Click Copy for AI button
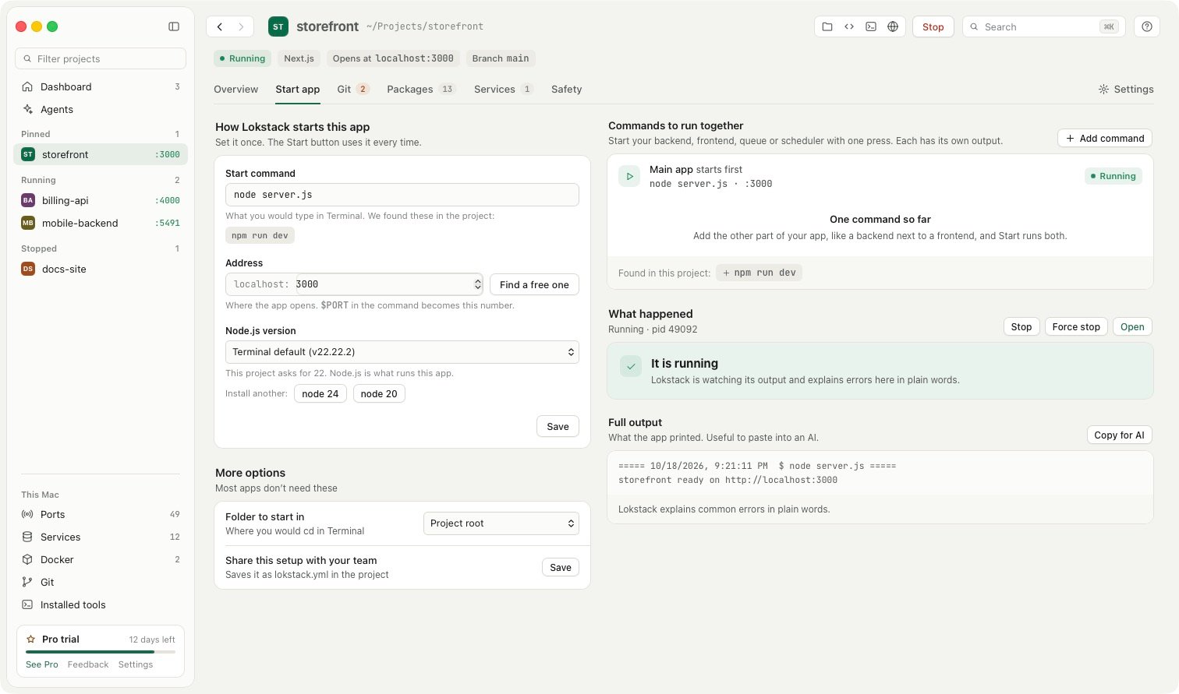 point(1119,435)
